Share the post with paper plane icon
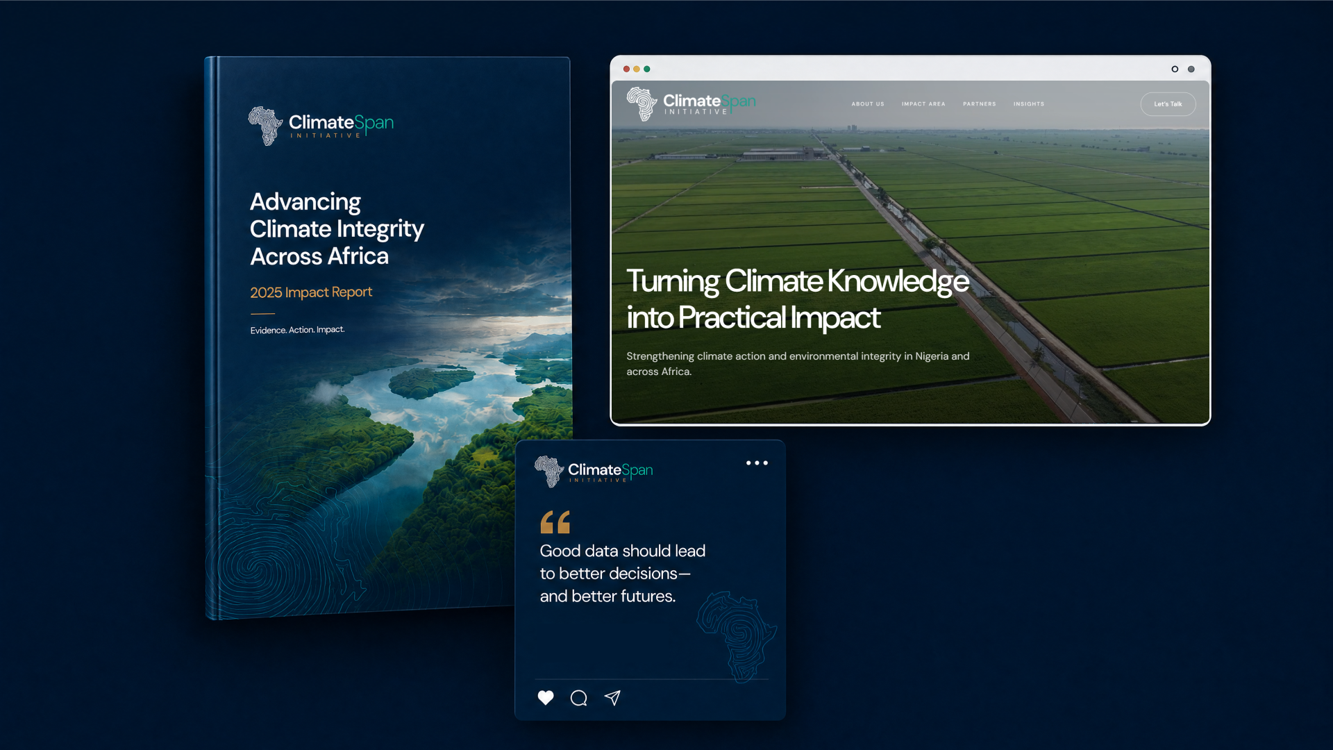The height and width of the screenshot is (750, 1333). pos(612,698)
